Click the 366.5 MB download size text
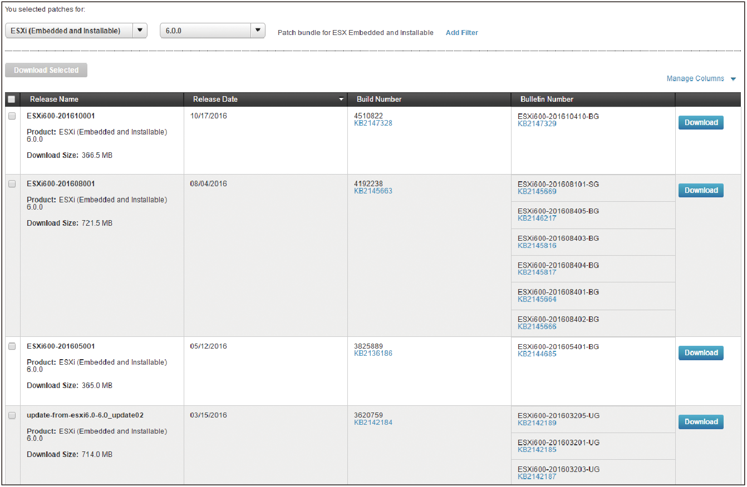747x487 pixels. (x=96, y=155)
